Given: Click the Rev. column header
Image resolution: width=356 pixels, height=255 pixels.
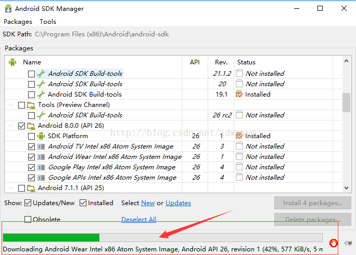Looking at the screenshot, I should (221, 62).
